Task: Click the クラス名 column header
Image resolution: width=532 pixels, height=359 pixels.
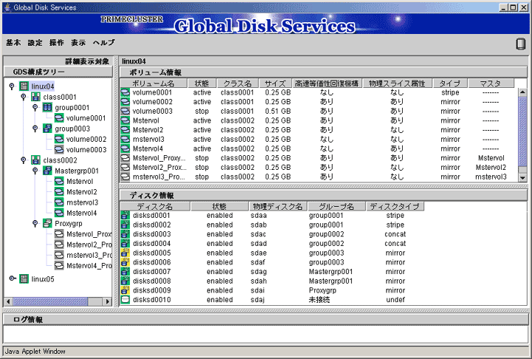Action: tap(238, 83)
